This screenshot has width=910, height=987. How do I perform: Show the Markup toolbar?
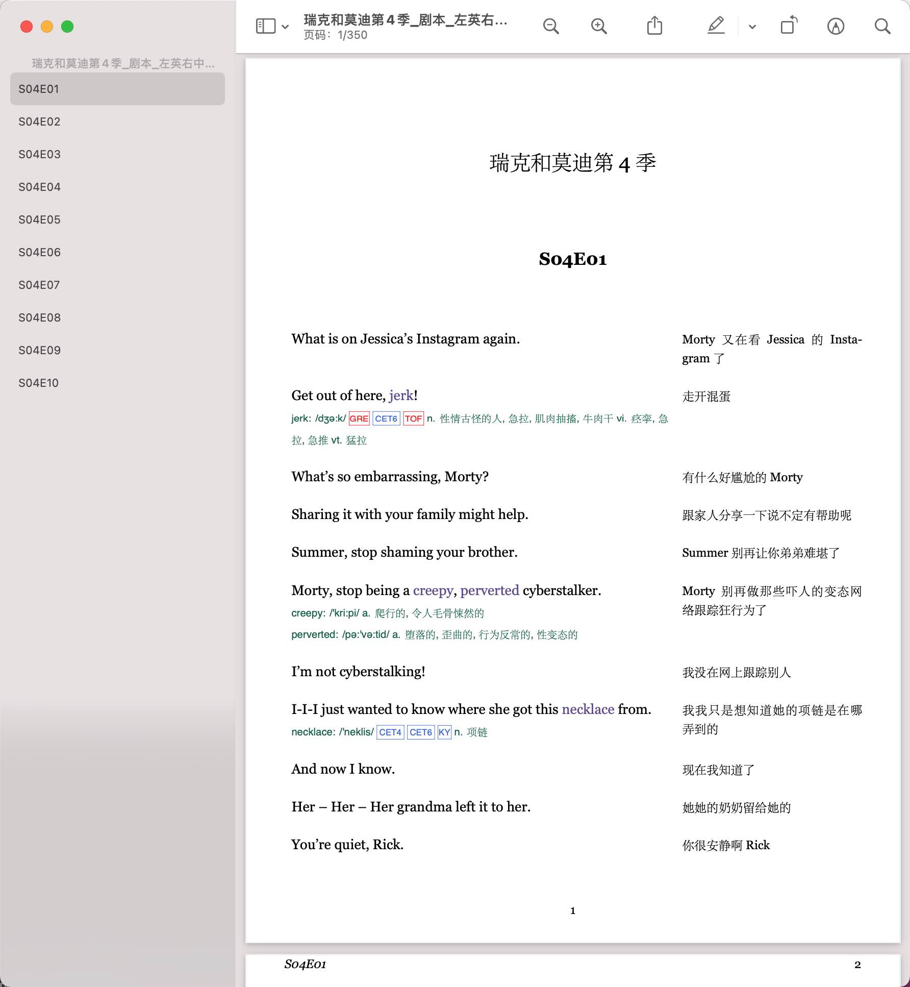click(836, 26)
